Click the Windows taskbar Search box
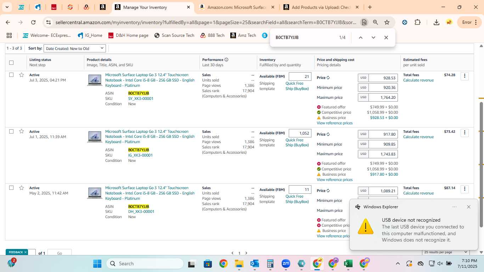484x272 pixels. click(x=145, y=263)
